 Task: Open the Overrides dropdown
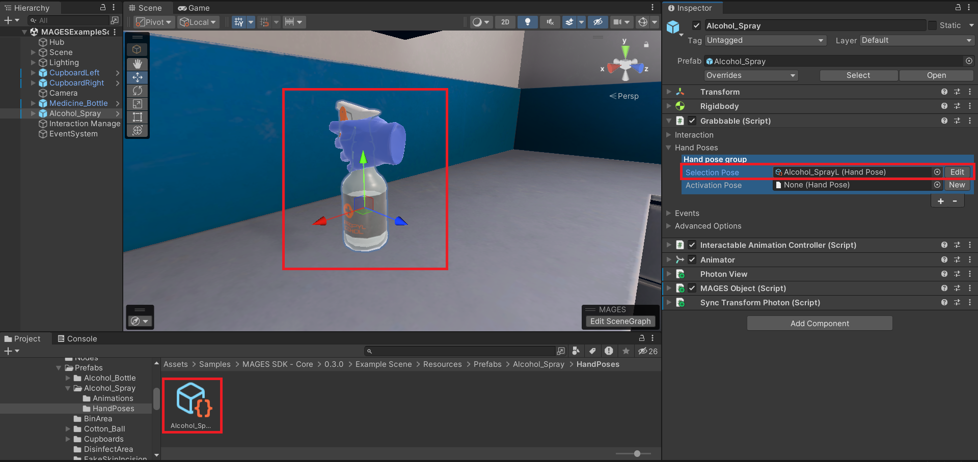(750, 75)
